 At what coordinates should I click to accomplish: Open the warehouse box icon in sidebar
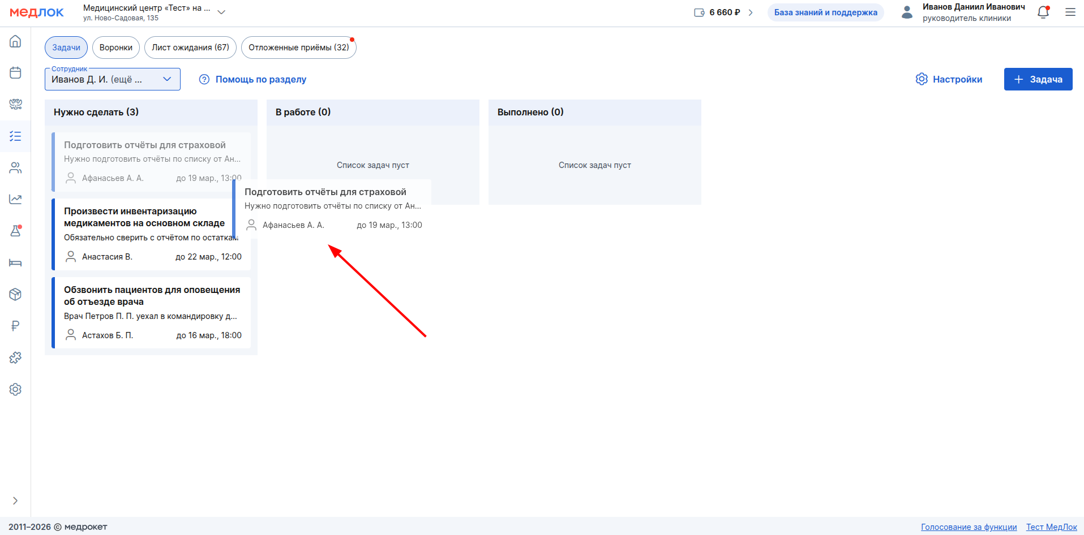tap(15, 294)
